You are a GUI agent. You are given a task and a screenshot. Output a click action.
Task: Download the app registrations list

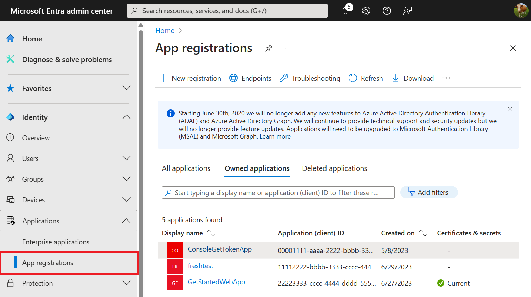(x=413, y=78)
